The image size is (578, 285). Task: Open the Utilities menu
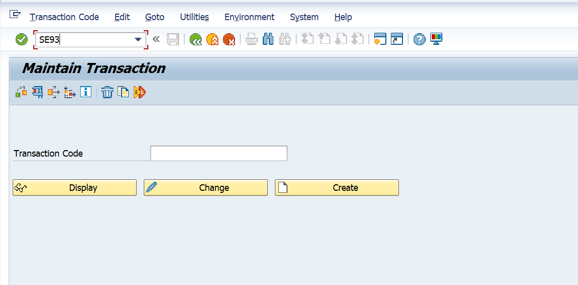194,17
